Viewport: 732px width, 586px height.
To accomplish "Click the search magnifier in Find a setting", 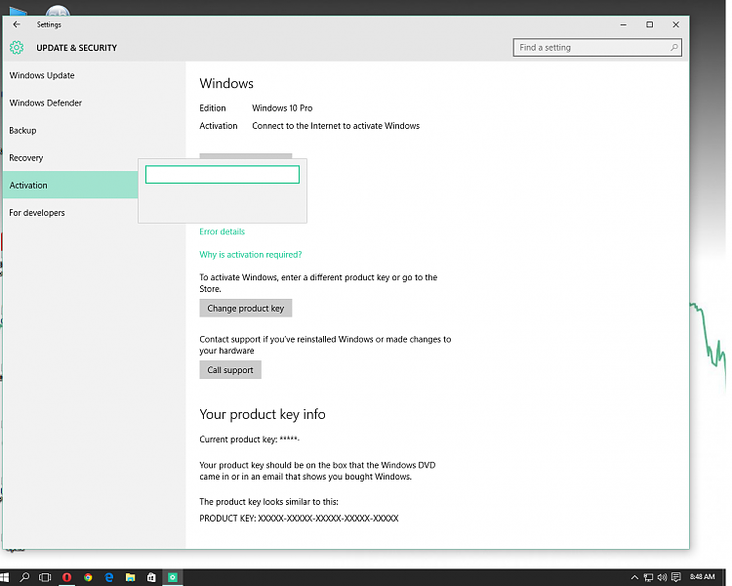I will (x=673, y=48).
